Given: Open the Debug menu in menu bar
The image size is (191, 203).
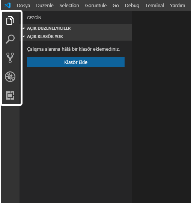Looking at the screenshot, I should pos(132,5).
